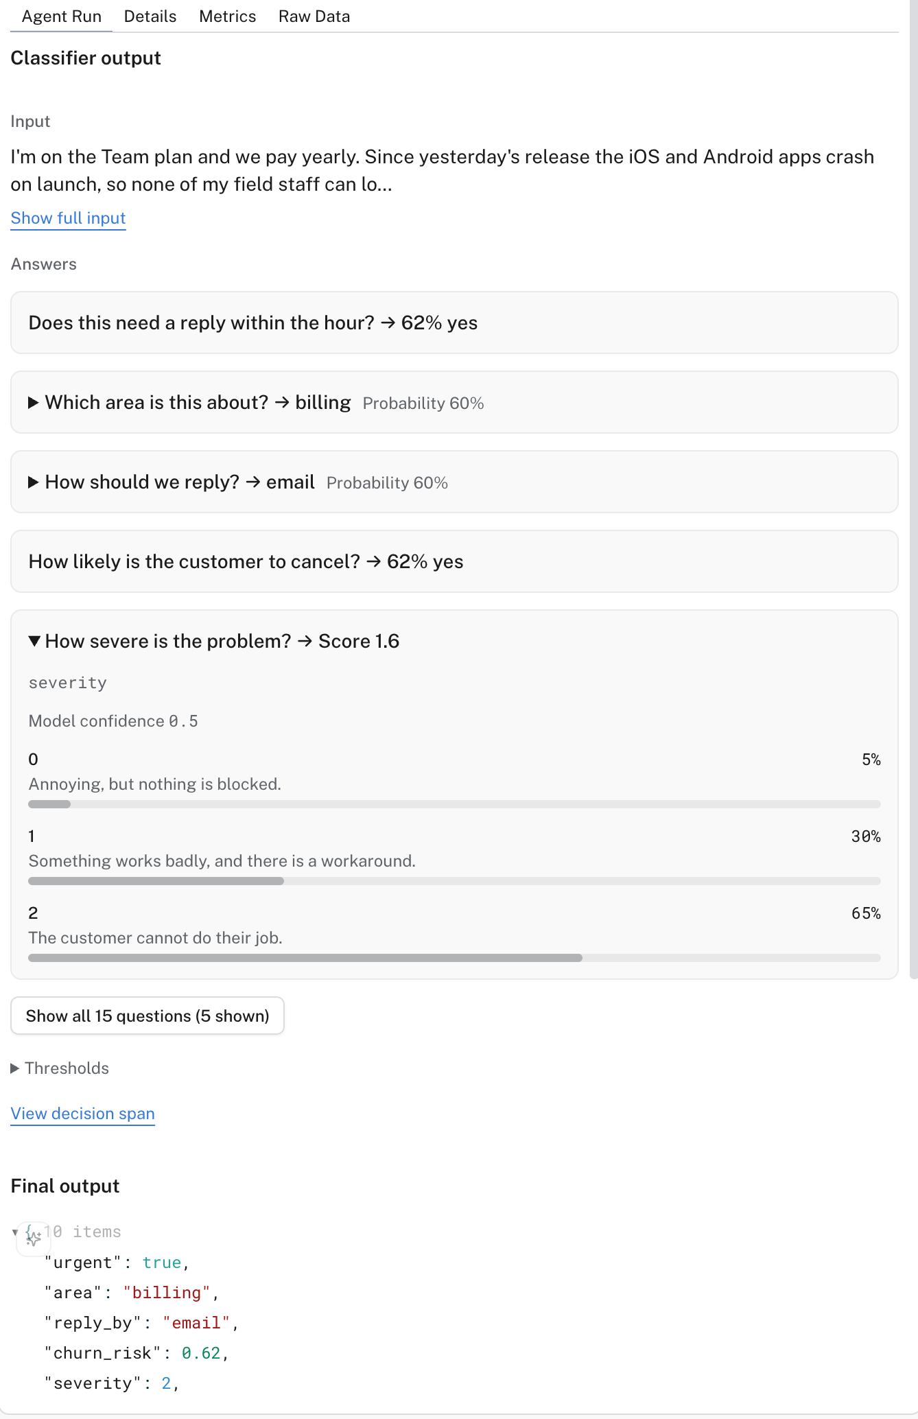The image size is (918, 1419).
Task: Open the Metrics tab
Action: [227, 16]
